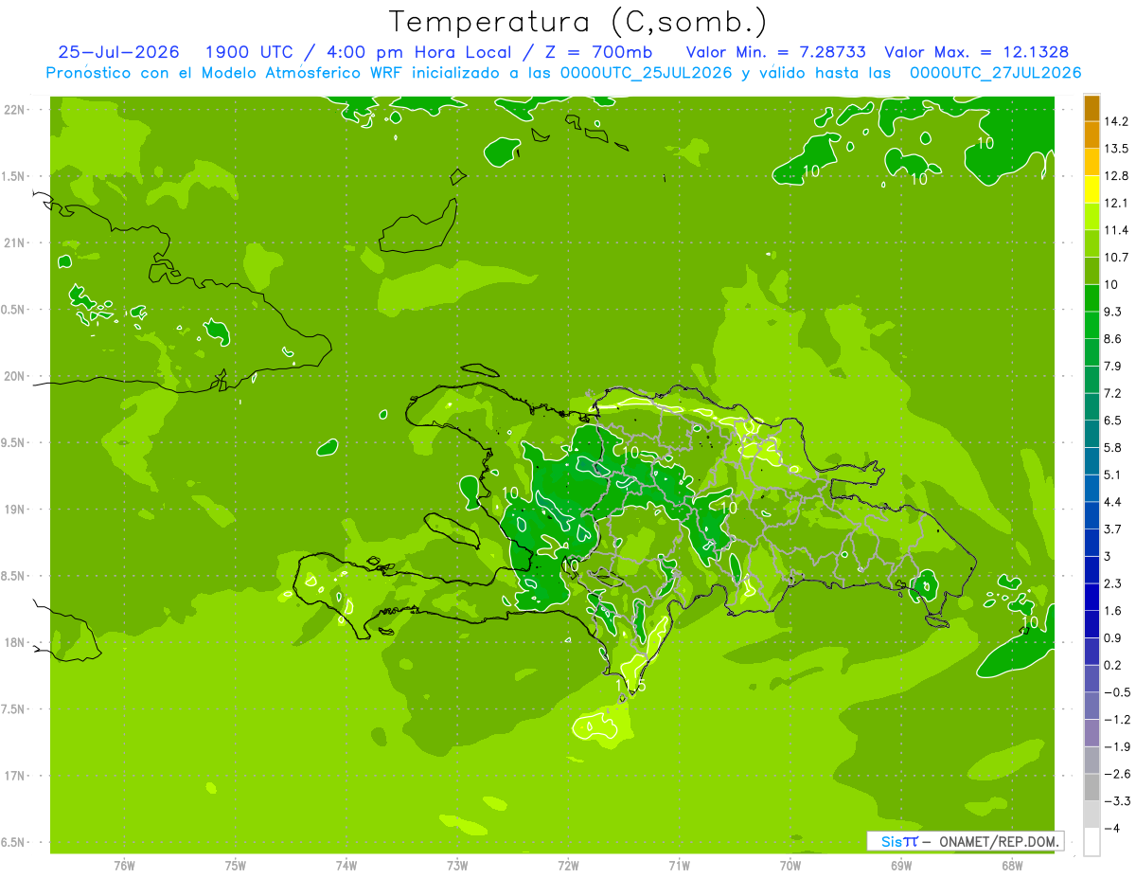
Task: Click the "0.5N" latitude tick label
Action: (x=14, y=310)
